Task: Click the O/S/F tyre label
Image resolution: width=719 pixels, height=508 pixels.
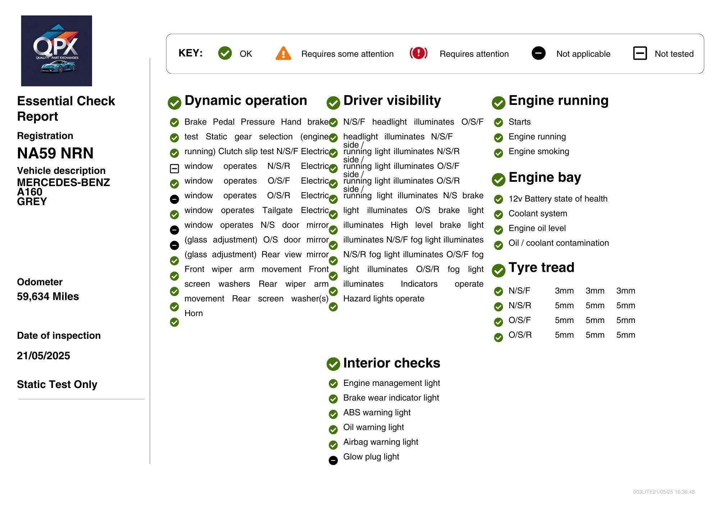Action: [519, 320]
